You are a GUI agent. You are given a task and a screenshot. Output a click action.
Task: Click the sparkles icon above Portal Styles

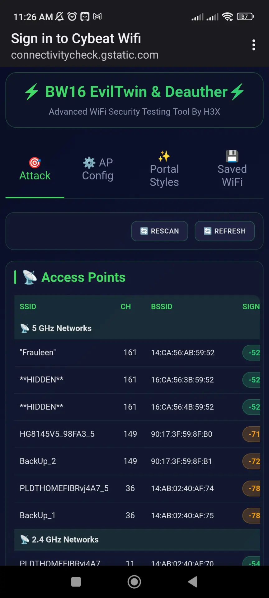click(164, 156)
